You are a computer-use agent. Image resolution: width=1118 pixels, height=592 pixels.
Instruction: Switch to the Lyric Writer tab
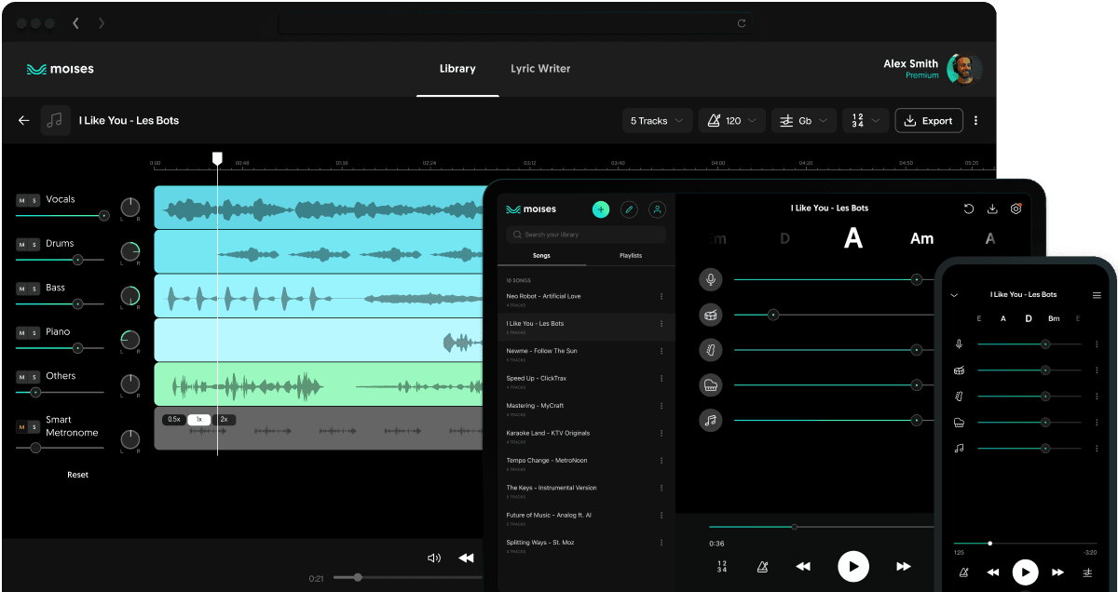[x=540, y=69]
